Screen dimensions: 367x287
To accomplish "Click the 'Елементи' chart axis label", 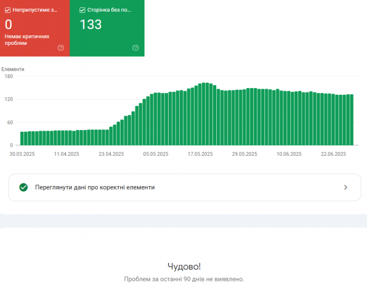I will coord(13,70).
